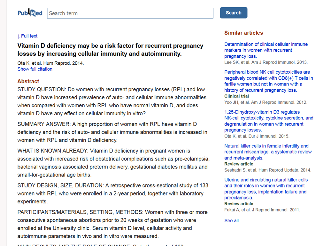Image resolution: width=323 pixels, height=246 pixels.
Task: Click the 'STUDY QUESTION:' paragraph
Action: (x=112, y=102)
